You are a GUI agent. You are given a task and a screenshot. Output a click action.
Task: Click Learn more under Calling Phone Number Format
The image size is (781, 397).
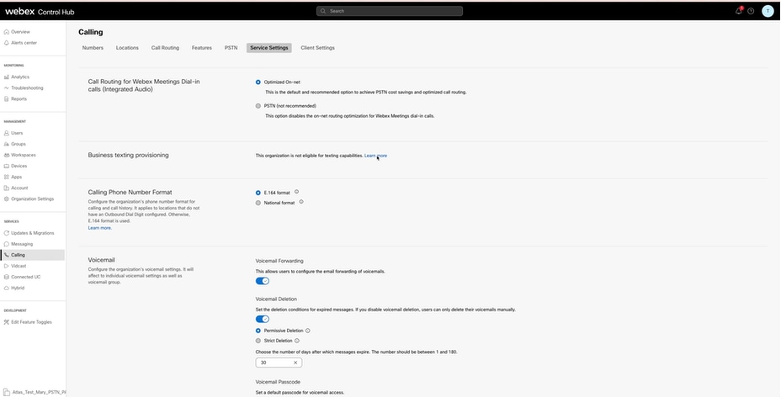pyautogui.click(x=99, y=228)
